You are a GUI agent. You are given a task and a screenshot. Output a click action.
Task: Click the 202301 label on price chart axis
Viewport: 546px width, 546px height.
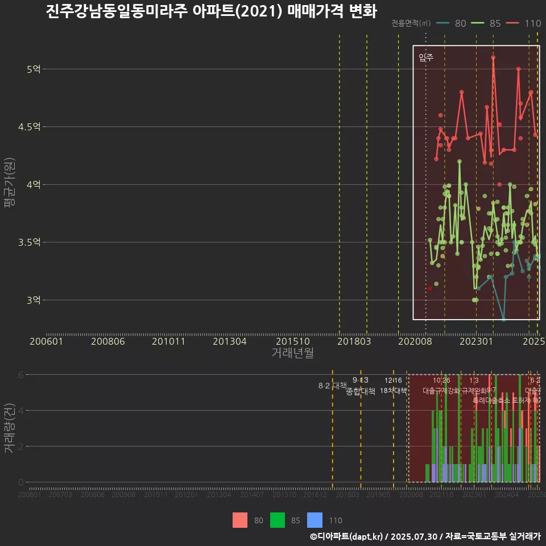pos(477,341)
